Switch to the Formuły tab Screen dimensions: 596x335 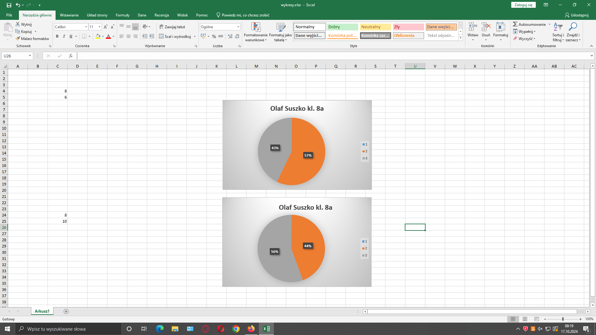(122, 15)
